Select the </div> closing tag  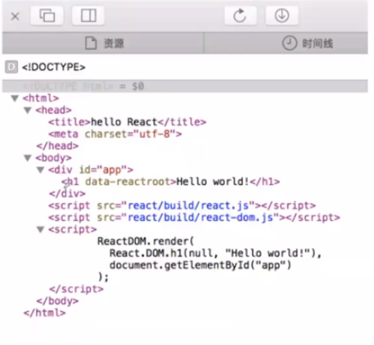point(68,193)
